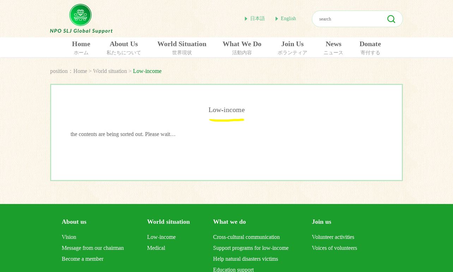Open the Medical footer link
This screenshot has width=453, height=272.
pos(156,248)
